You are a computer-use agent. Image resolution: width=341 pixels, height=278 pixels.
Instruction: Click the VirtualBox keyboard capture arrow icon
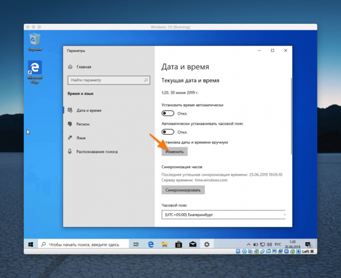(298, 251)
